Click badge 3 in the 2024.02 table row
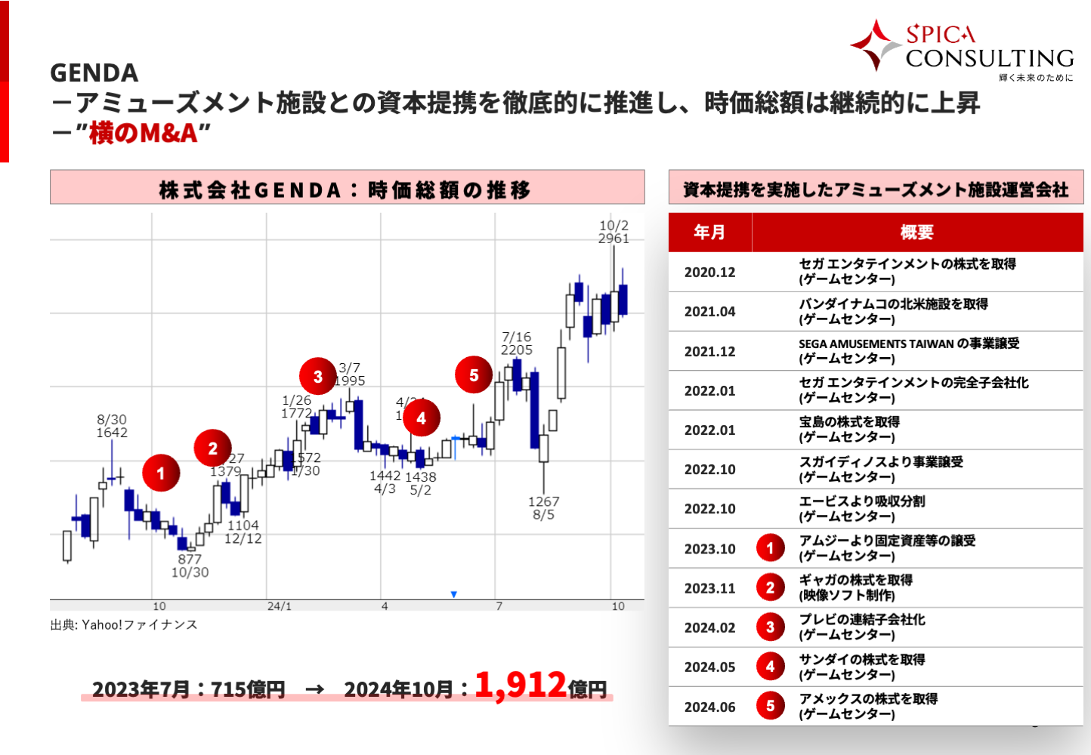Viewport: 1091px width, 755px height. (770, 627)
